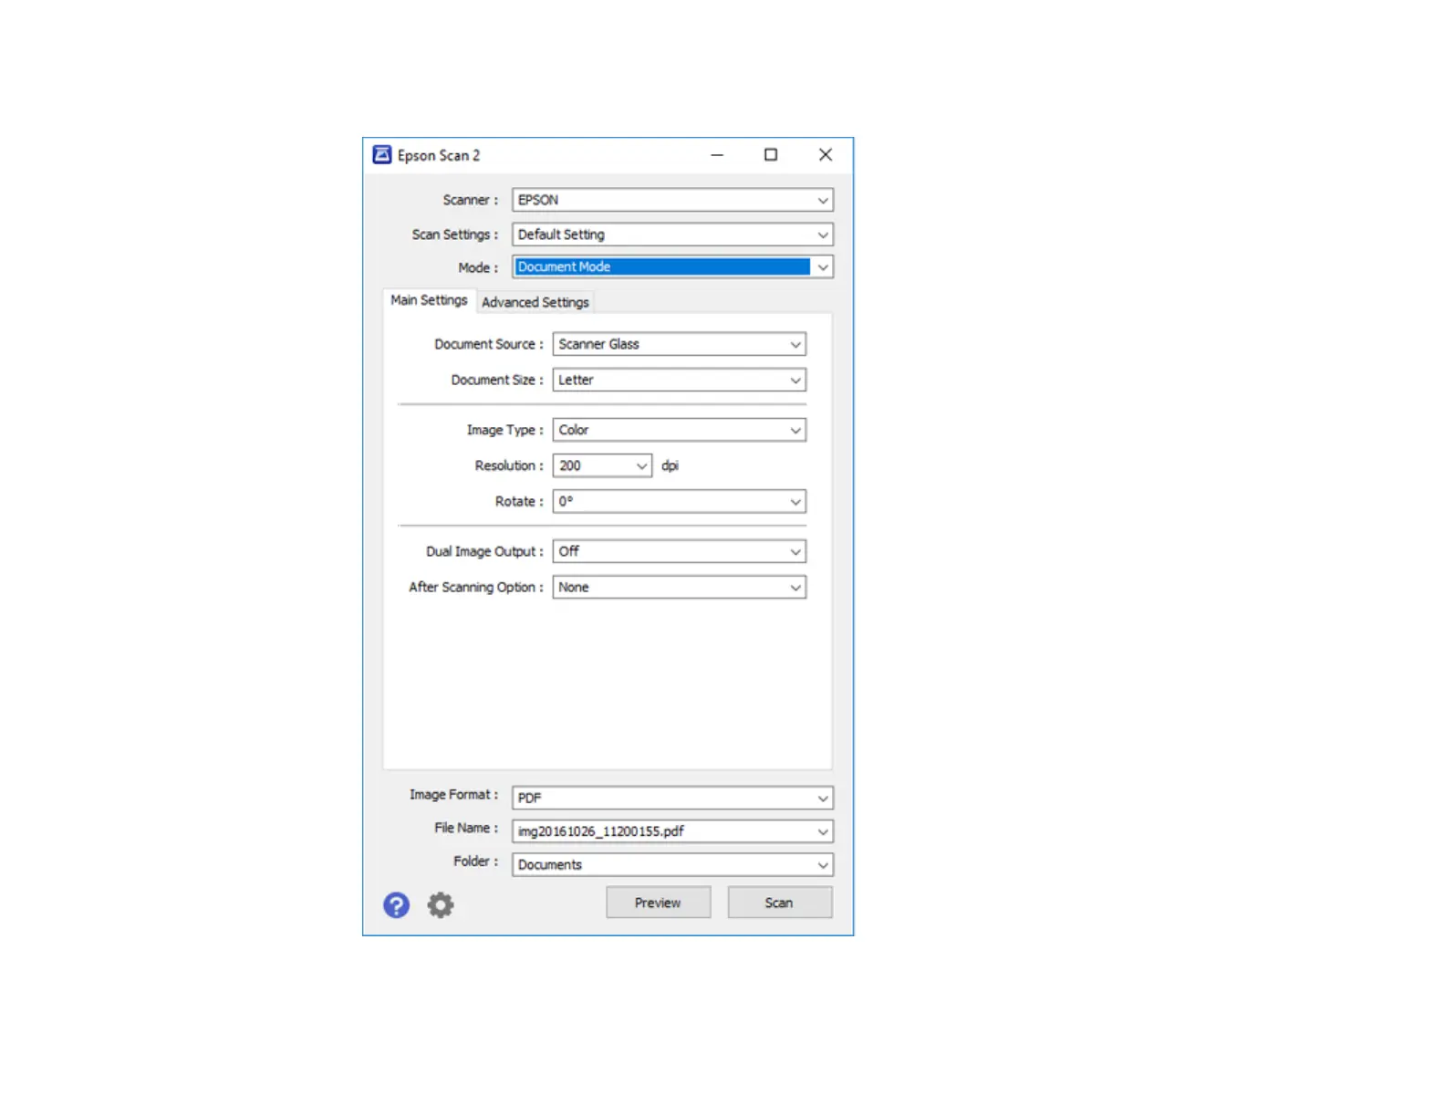Image resolution: width=1445 pixels, height=1117 pixels.
Task: Click the Preview button
Action: coord(658,903)
